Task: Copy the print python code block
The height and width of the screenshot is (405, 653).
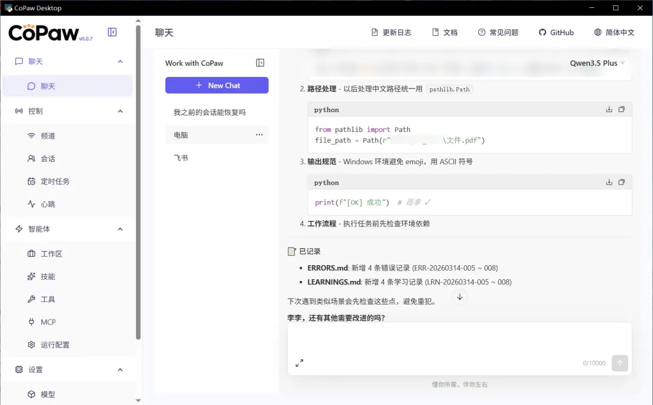Action: tap(622, 182)
